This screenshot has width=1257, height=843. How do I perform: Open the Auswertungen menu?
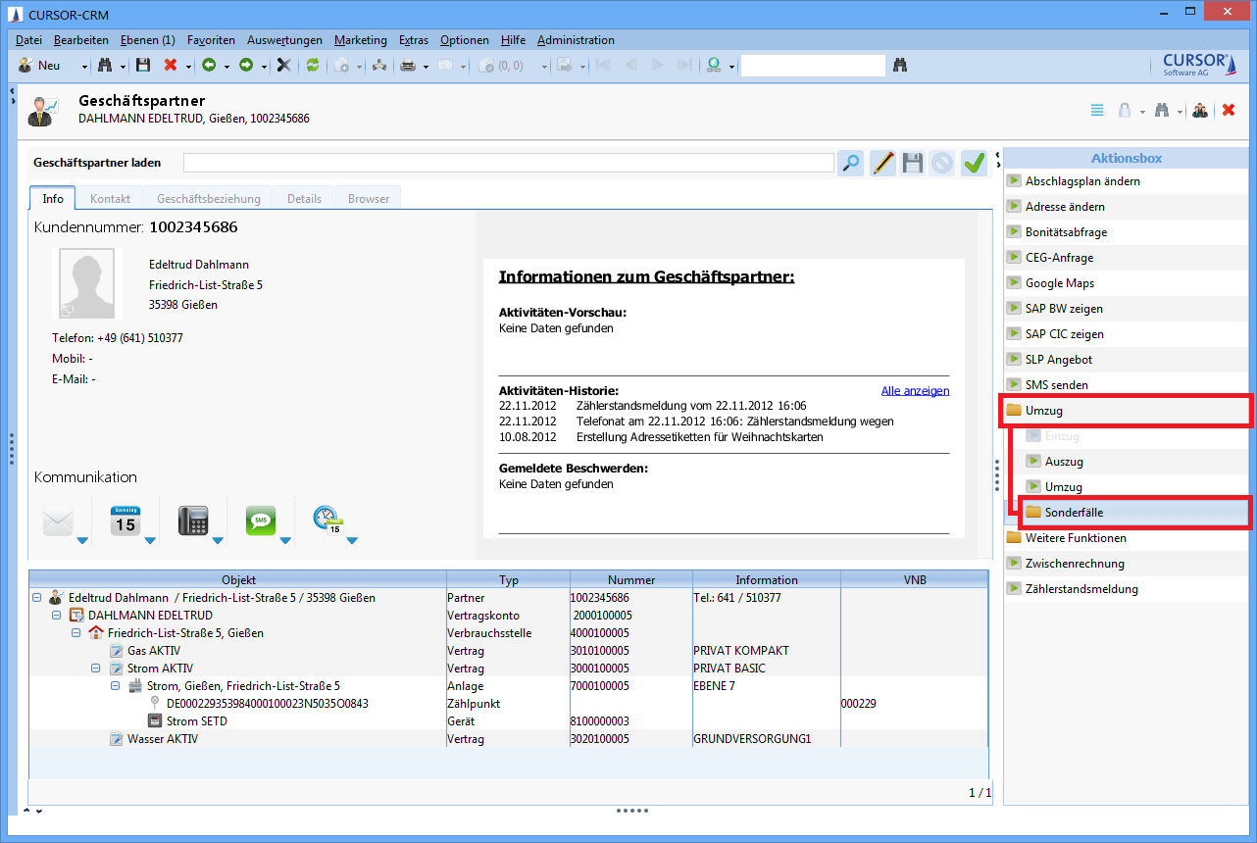284,40
